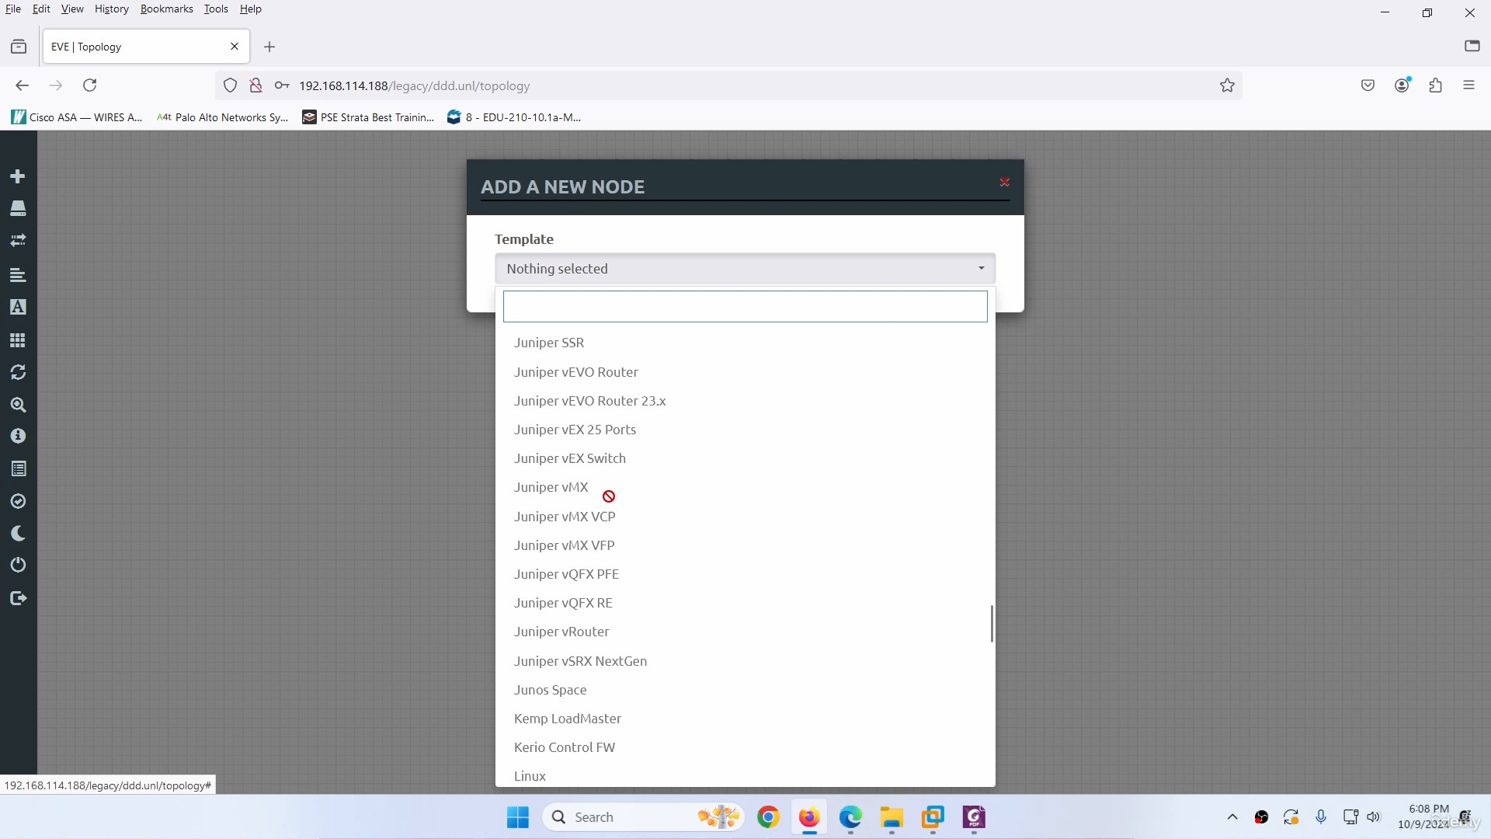Select Juniper vEVO Router template

(x=745, y=372)
